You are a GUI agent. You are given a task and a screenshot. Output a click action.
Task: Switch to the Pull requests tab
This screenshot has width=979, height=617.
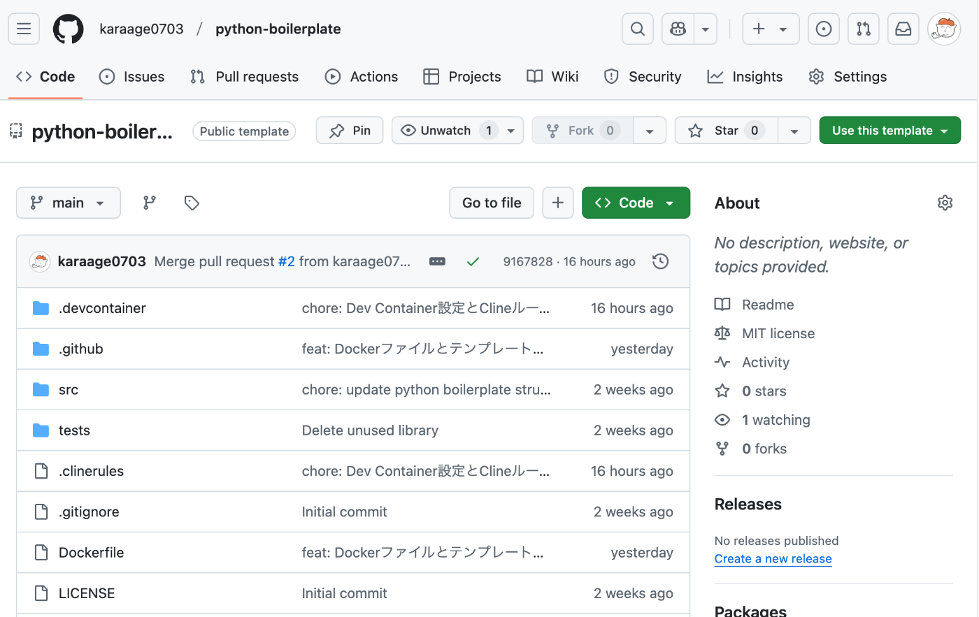pyautogui.click(x=244, y=77)
